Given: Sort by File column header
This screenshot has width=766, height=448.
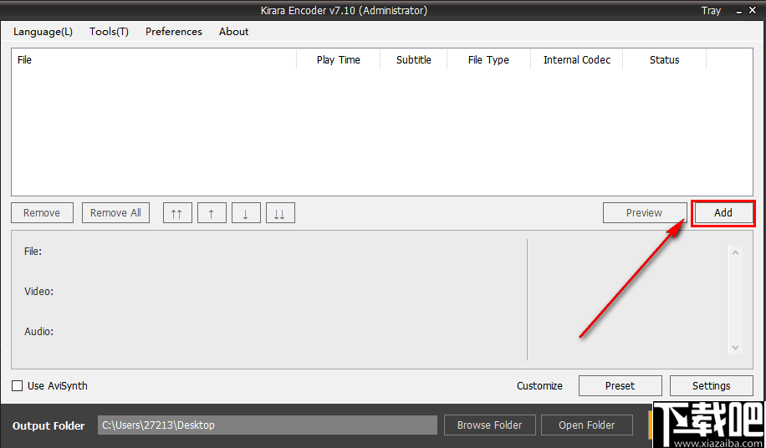Looking at the screenshot, I should point(154,59).
